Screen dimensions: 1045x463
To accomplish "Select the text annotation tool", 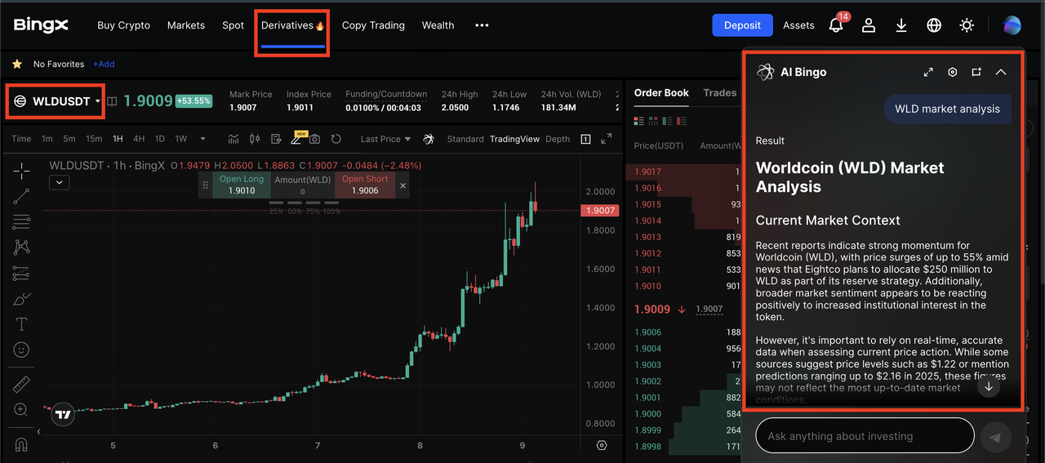I will tap(22, 324).
